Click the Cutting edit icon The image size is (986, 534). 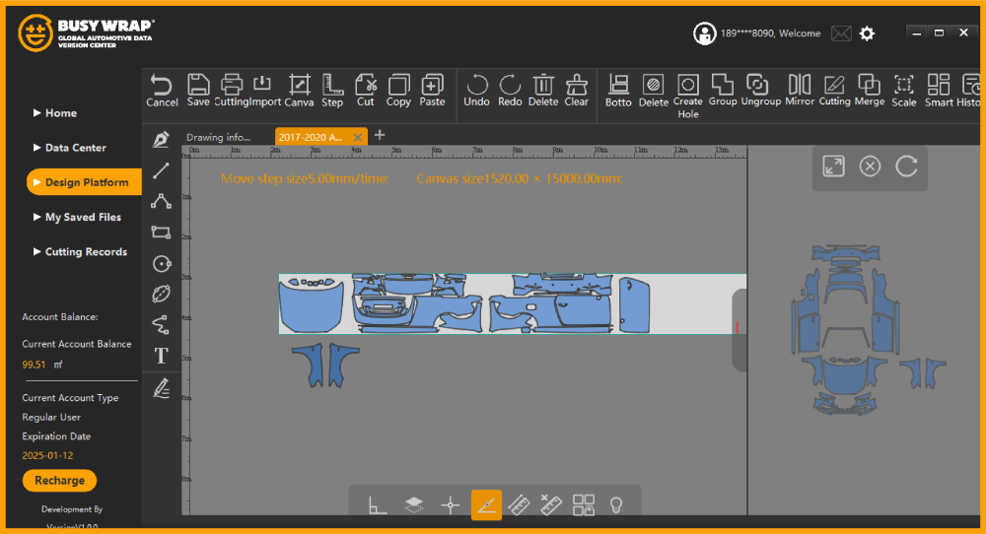point(834,90)
